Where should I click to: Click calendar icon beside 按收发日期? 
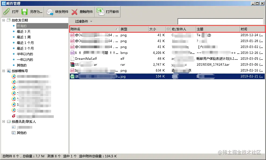pos(9,20)
